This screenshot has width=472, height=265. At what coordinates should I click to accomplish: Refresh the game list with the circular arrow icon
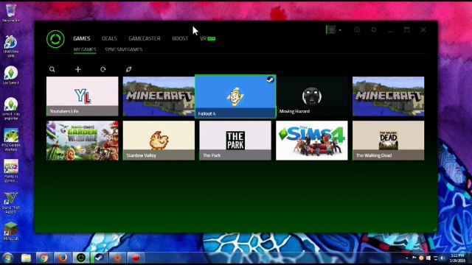click(103, 69)
